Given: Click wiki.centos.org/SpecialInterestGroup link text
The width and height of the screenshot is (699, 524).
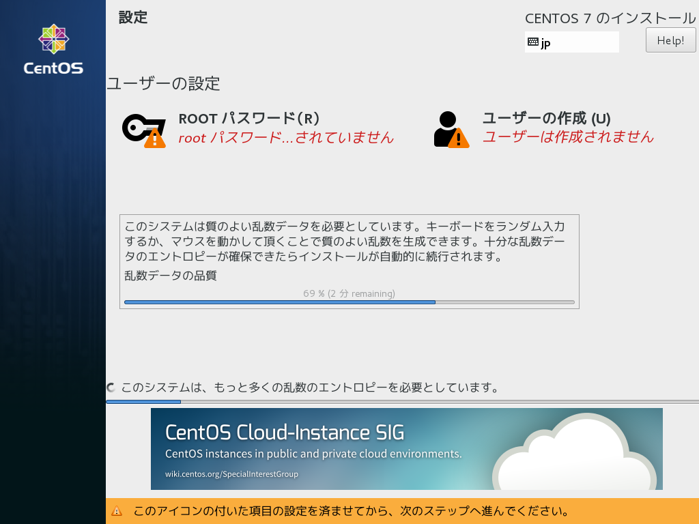Looking at the screenshot, I should pyautogui.click(x=231, y=474).
